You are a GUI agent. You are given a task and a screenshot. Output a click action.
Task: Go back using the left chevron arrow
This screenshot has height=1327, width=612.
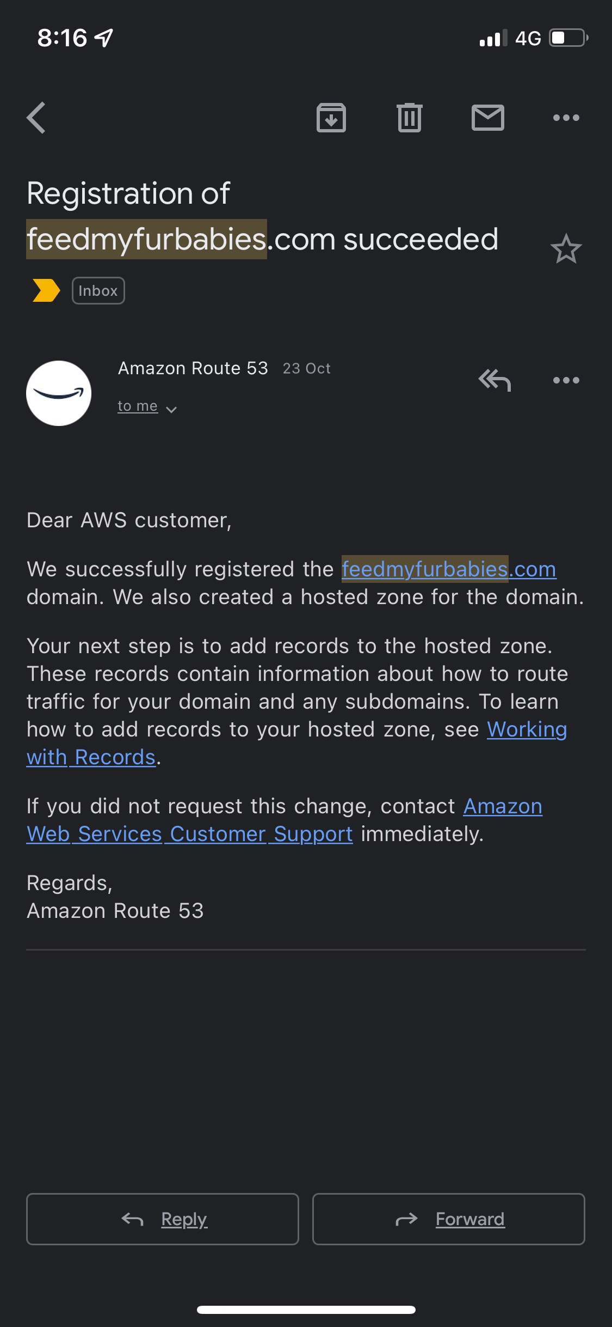pos(36,118)
